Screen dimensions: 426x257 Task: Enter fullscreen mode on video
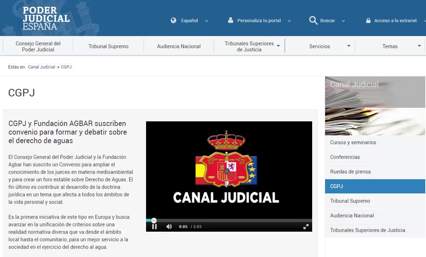306,227
